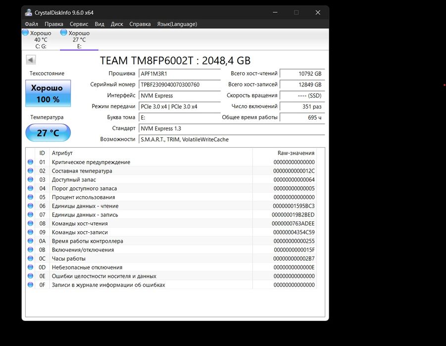Click status icon for attribute 0B Включения/отключения
Image resolution: width=446 pixels, height=346 pixels.
pyautogui.click(x=30, y=250)
